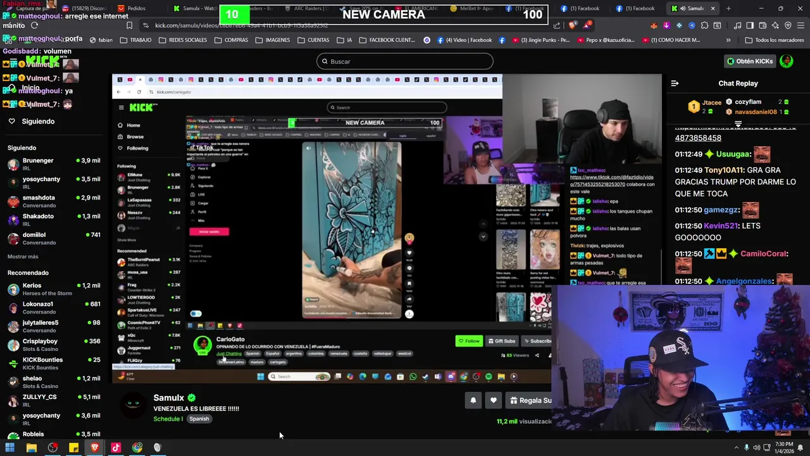Open domillol channel in sidebar
Viewport: 810px width, 456px height.
[54, 238]
